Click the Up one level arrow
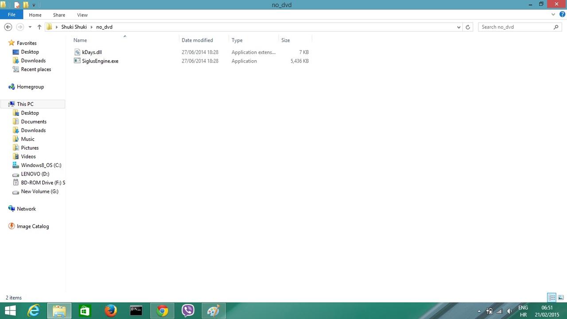The height and width of the screenshot is (319, 567). (39, 27)
